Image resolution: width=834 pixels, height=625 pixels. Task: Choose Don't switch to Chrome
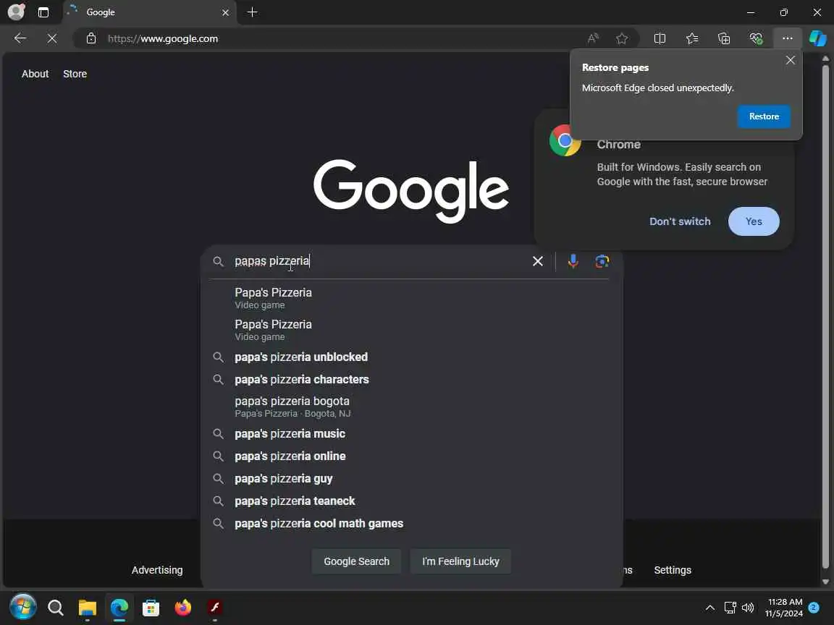pyautogui.click(x=680, y=221)
